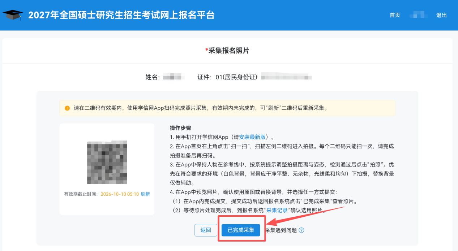Click the "有效期截止时间:" label

pyautogui.click(x=81, y=194)
